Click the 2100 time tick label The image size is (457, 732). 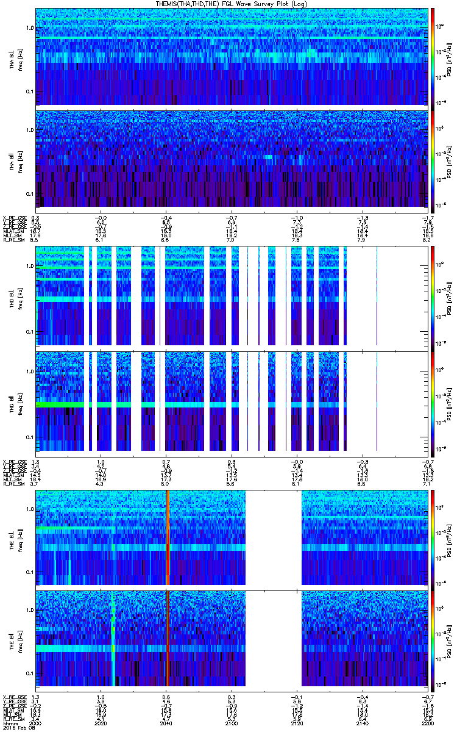point(232,722)
